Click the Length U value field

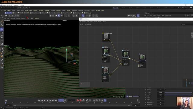[160, 93]
